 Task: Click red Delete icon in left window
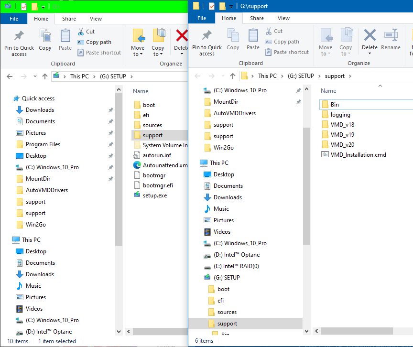(x=182, y=35)
